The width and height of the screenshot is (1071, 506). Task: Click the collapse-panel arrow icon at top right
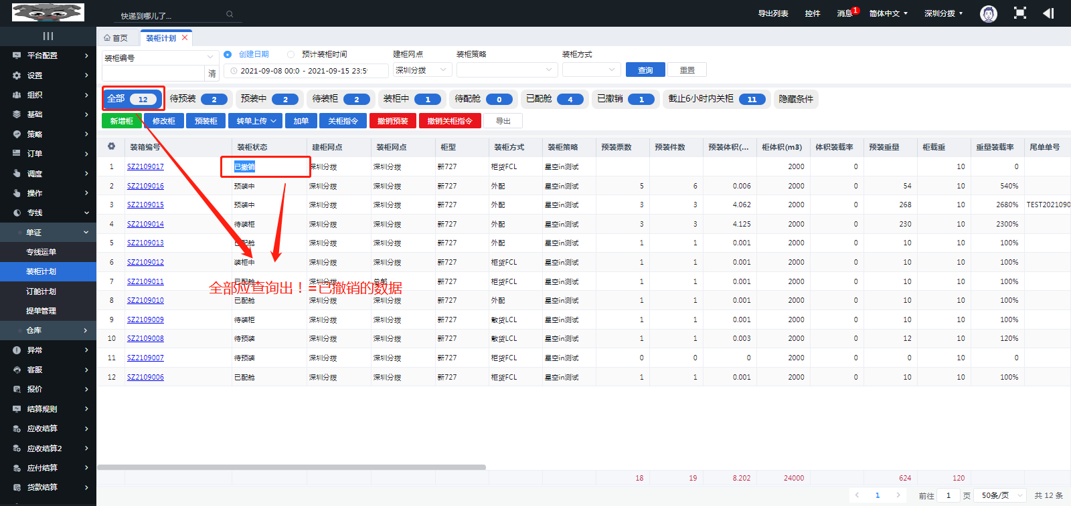tap(1048, 13)
